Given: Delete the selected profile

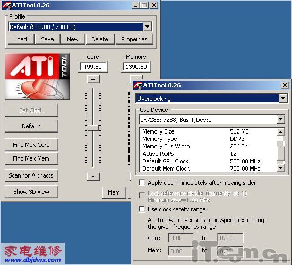Looking at the screenshot, I should pos(100,39).
